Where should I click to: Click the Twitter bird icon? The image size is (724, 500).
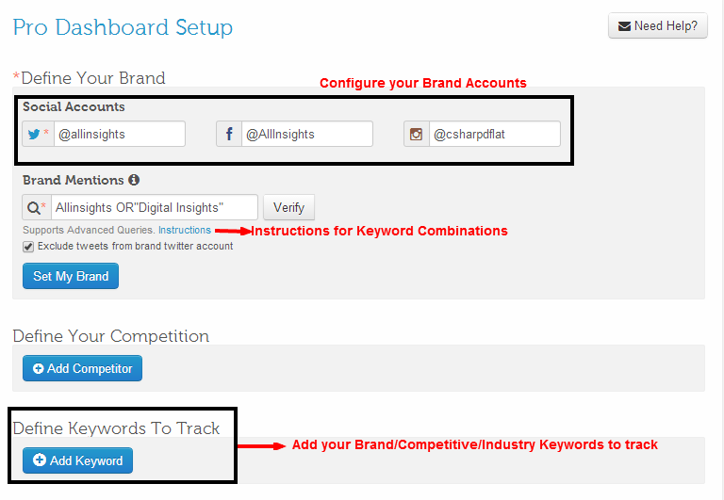click(x=34, y=135)
